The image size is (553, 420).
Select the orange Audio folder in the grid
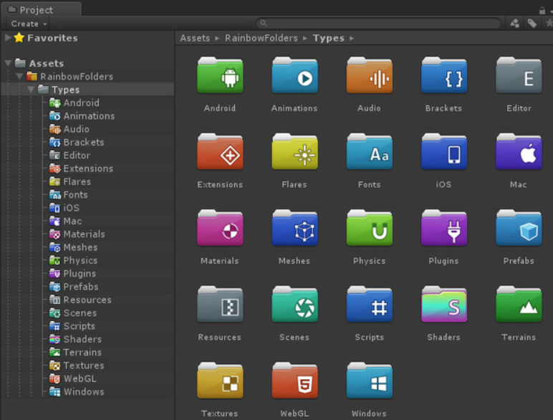click(x=369, y=75)
